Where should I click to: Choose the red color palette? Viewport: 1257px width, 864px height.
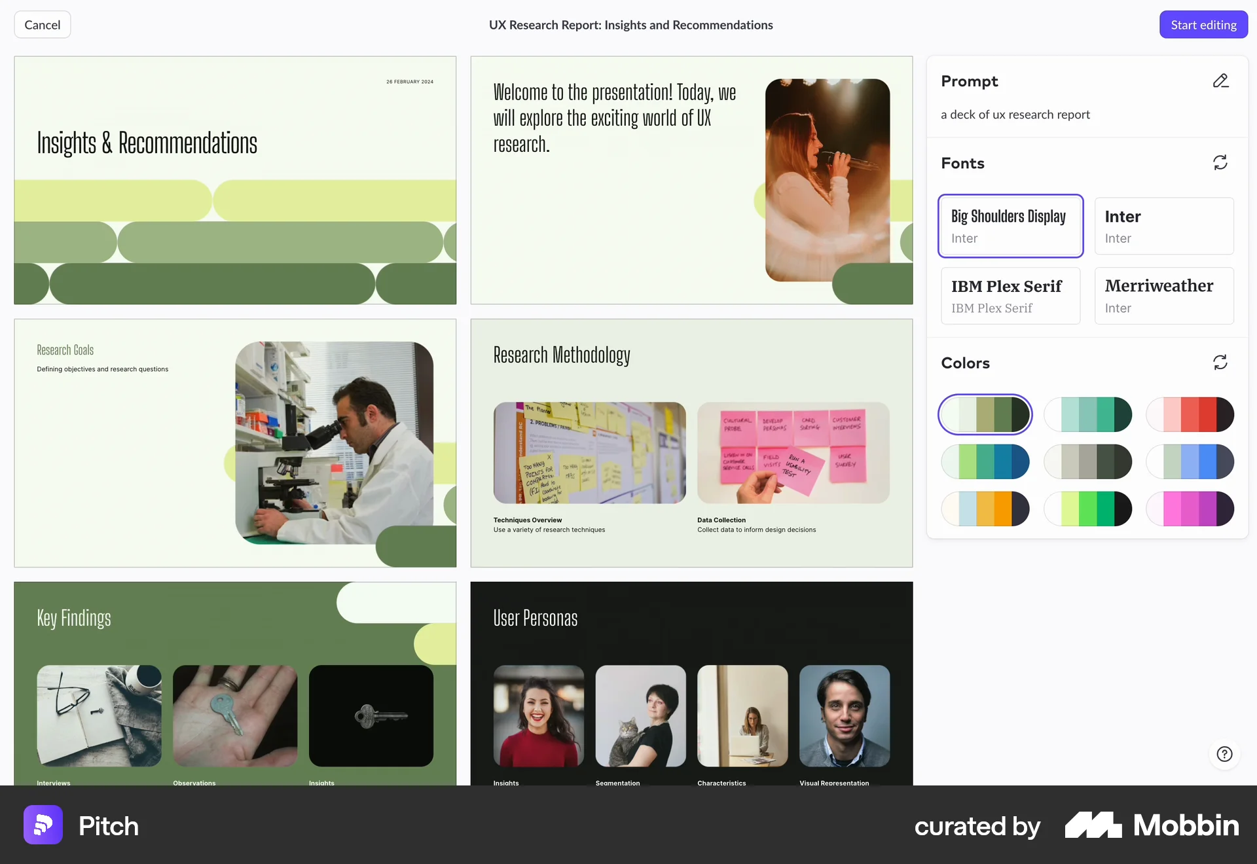[x=1190, y=414]
